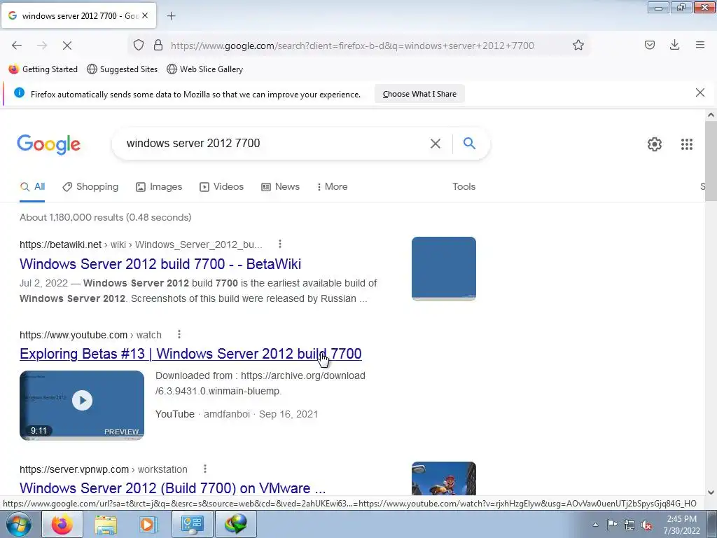The image size is (717, 538).
Task: Open a new tab
Action: tap(171, 16)
